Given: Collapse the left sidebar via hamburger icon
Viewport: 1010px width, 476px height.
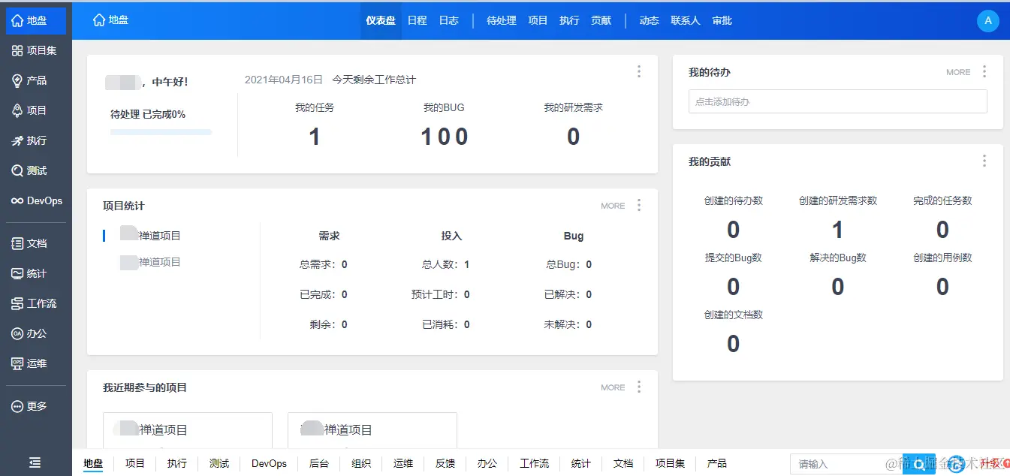Looking at the screenshot, I should pos(35,462).
